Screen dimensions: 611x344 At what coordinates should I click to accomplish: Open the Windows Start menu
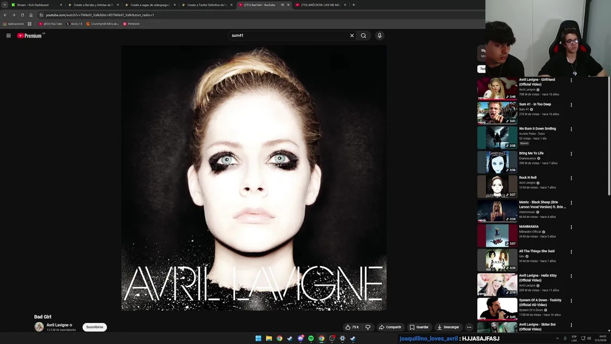[258, 338]
